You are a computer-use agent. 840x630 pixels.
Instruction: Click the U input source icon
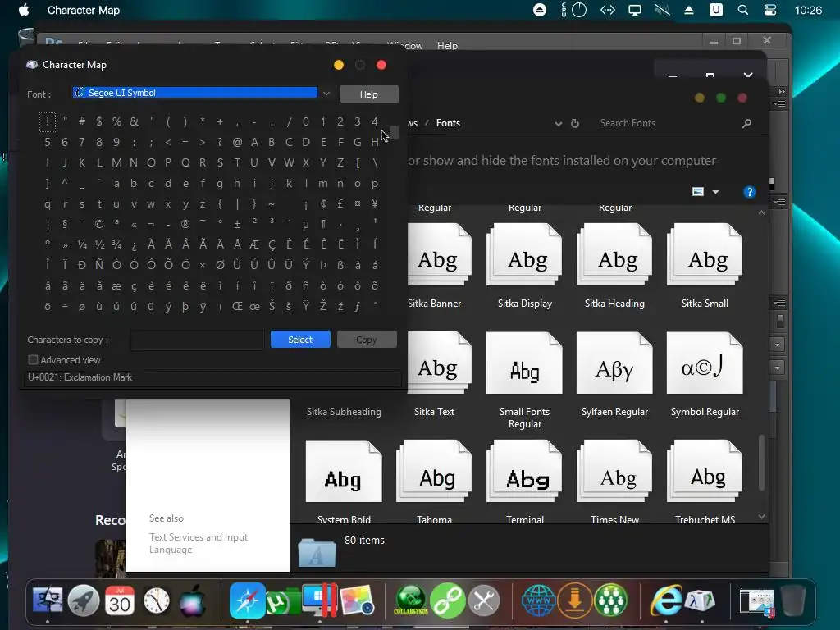tap(715, 10)
